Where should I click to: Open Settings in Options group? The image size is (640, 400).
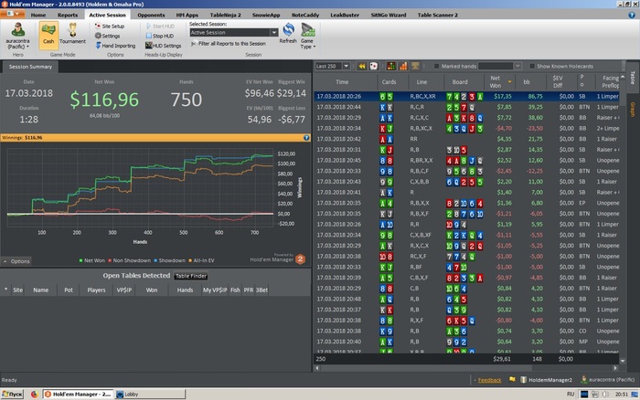tap(107, 36)
